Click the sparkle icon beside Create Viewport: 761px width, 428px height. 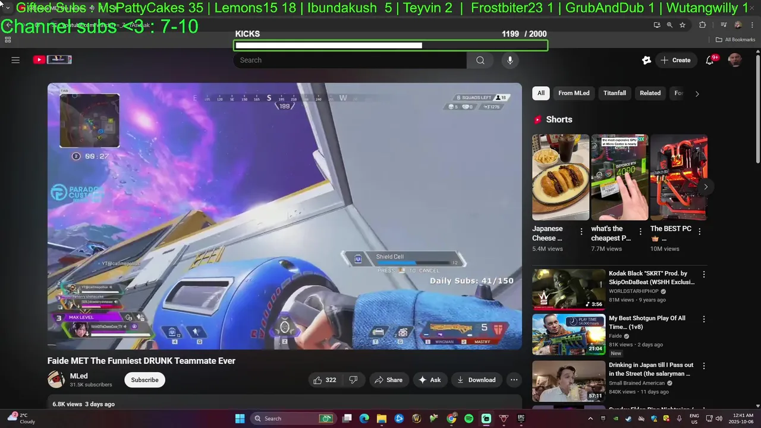click(646, 60)
